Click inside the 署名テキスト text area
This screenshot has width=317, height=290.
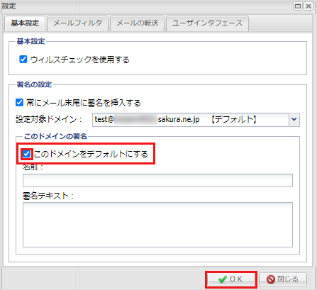click(157, 225)
